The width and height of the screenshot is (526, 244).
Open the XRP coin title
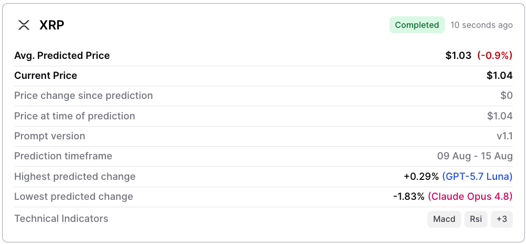click(52, 25)
